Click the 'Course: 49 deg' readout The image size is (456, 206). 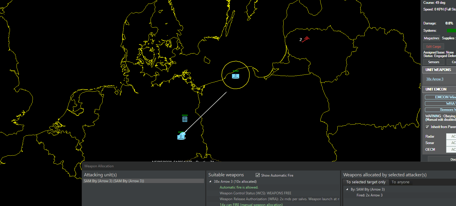(x=434, y=3)
